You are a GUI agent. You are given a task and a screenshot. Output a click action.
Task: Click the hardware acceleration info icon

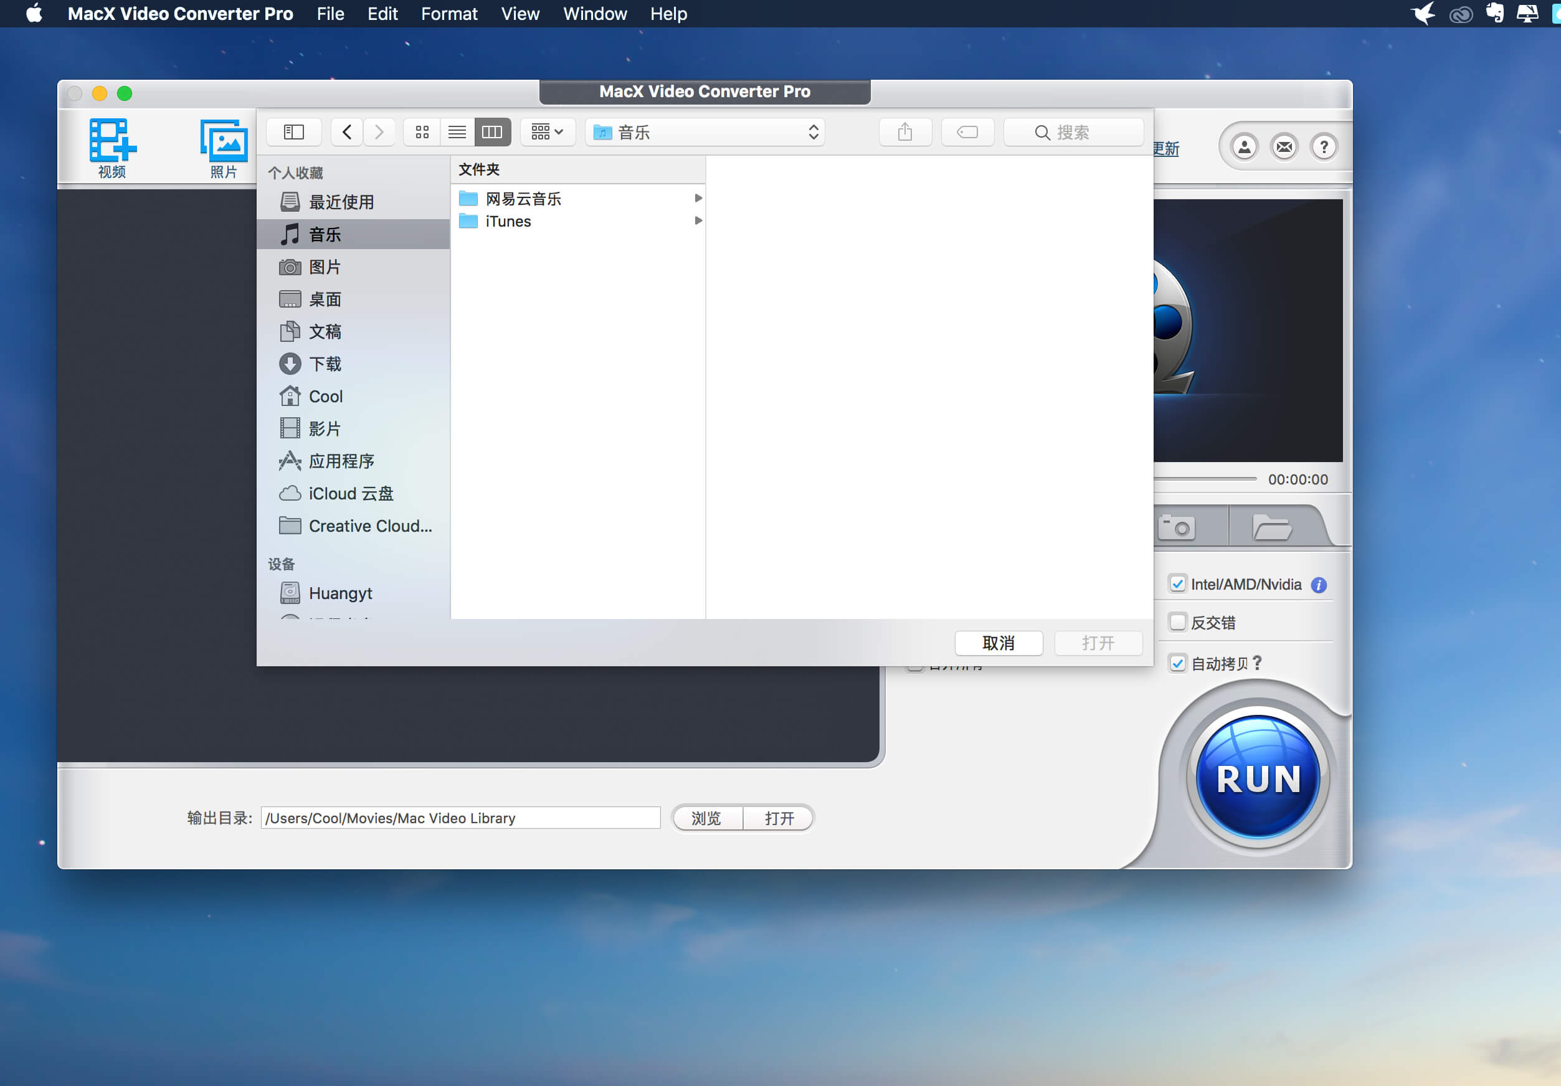1318,585
